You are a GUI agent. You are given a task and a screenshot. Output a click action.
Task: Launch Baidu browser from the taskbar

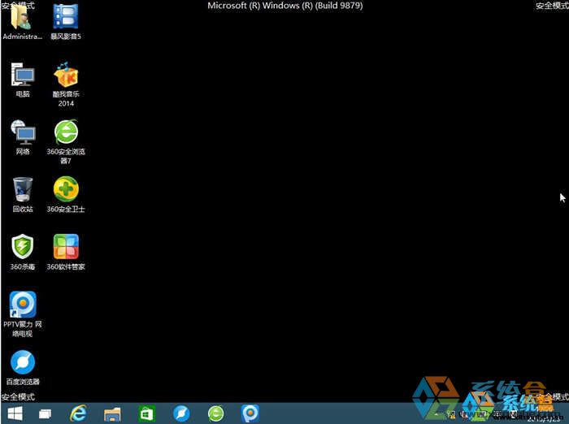point(181,413)
